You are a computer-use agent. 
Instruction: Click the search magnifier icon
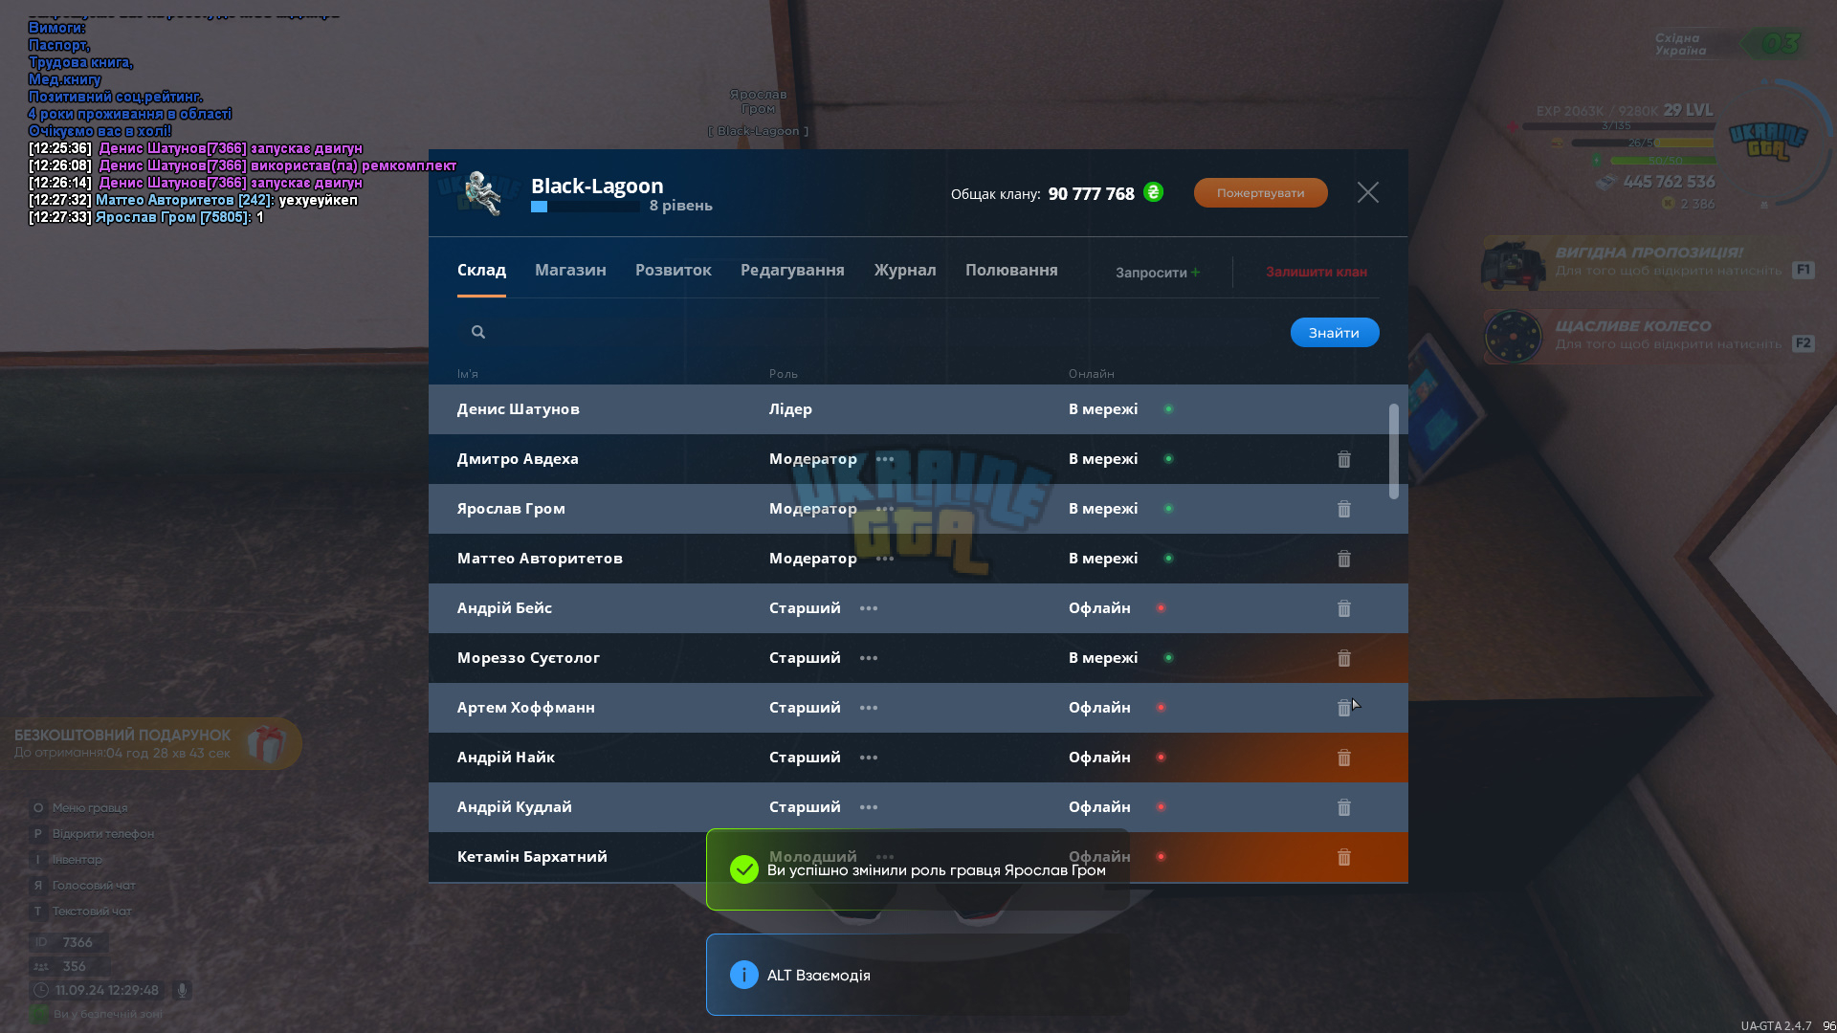pyautogui.click(x=478, y=332)
